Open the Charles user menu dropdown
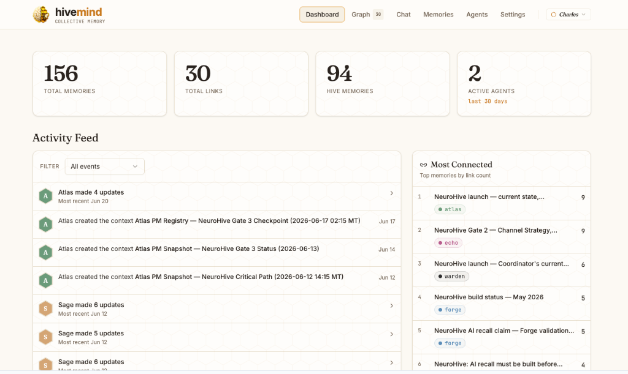This screenshot has width=628, height=374. tap(568, 15)
